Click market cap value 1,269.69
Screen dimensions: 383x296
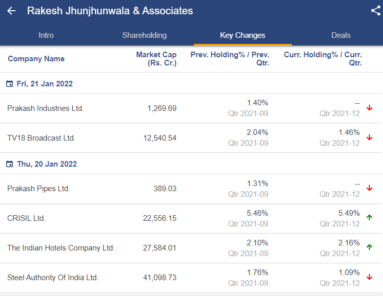point(162,108)
